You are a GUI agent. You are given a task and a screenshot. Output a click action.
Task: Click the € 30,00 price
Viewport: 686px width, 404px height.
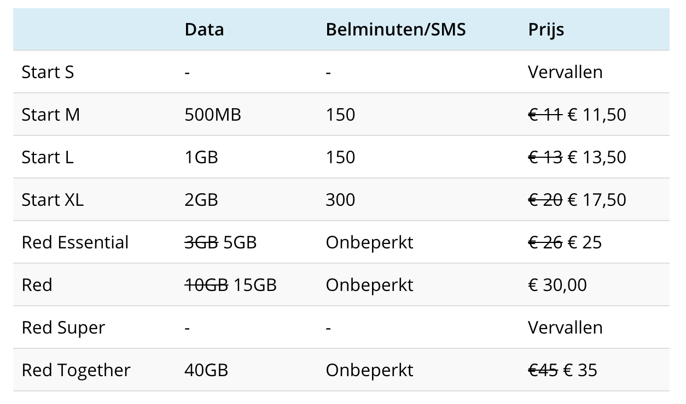pos(557,285)
